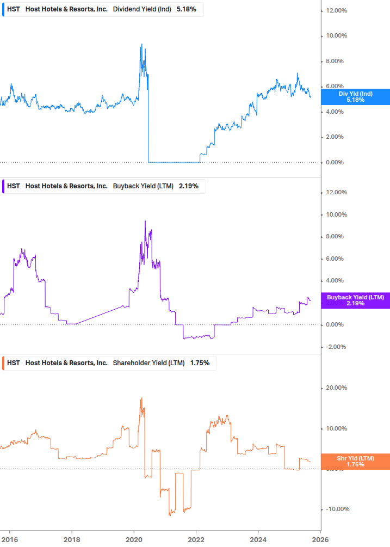Click the 12.00% tick on Buyback Yield axis
Image resolution: width=390 pixels, height=547 pixels.
336,193
